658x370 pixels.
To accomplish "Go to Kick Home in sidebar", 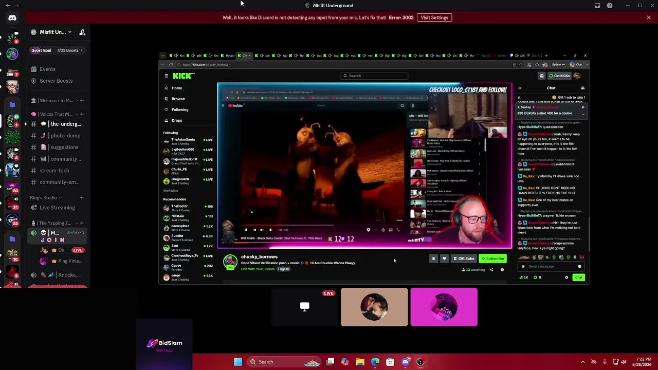I will point(176,88).
